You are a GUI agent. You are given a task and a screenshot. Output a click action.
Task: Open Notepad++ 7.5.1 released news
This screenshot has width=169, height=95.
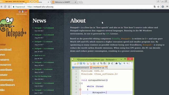(x=44, y=35)
